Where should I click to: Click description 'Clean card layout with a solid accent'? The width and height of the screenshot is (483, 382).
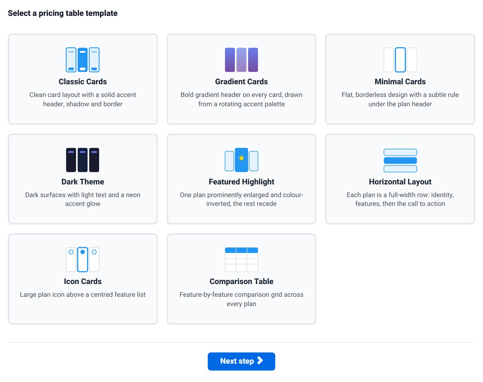coord(83,95)
